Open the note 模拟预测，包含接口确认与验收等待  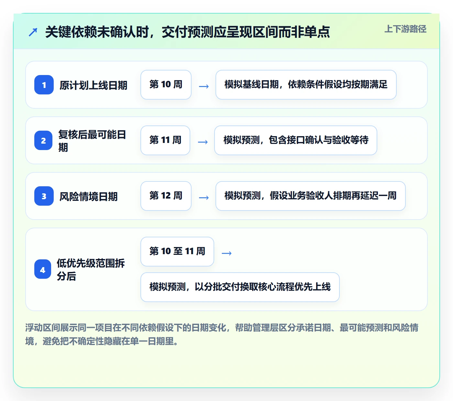[296, 140]
